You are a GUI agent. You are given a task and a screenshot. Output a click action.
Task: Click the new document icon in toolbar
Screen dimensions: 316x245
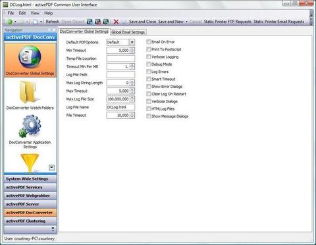pyautogui.click(x=35, y=22)
